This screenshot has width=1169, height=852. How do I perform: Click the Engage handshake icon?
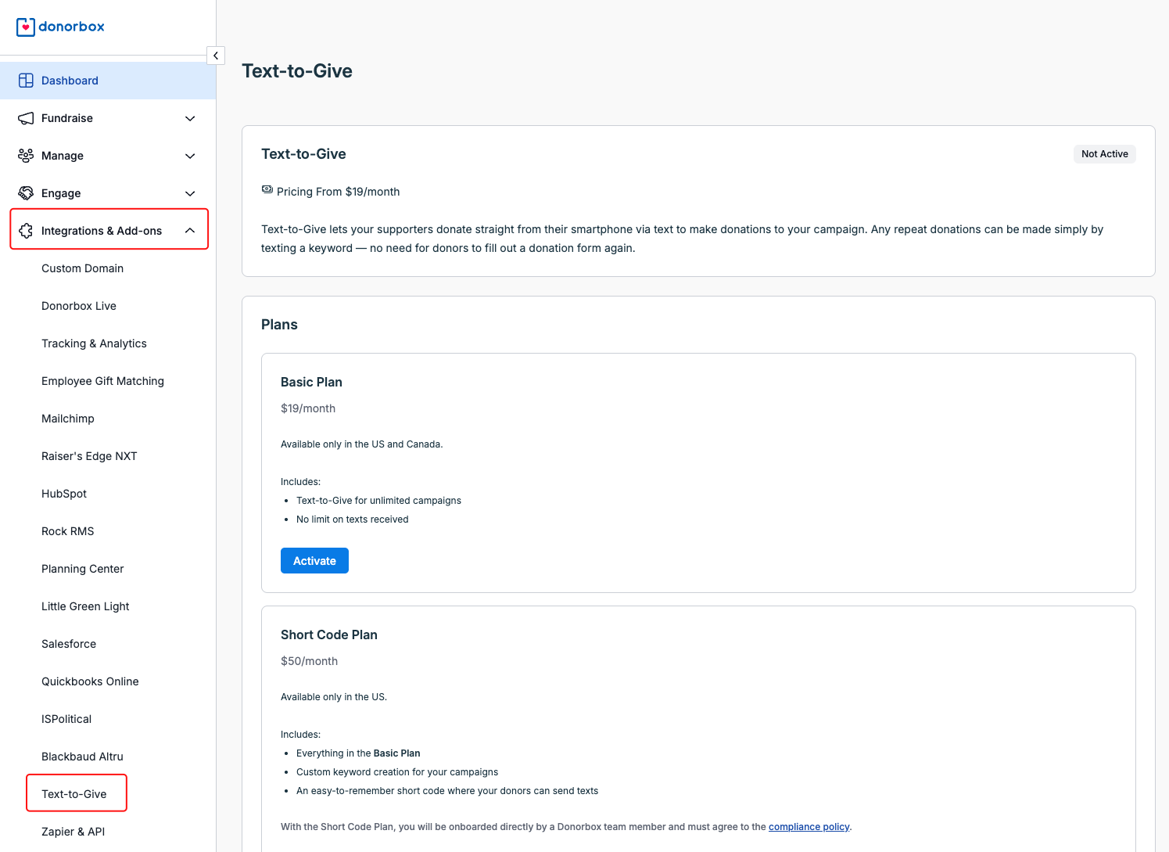[26, 193]
